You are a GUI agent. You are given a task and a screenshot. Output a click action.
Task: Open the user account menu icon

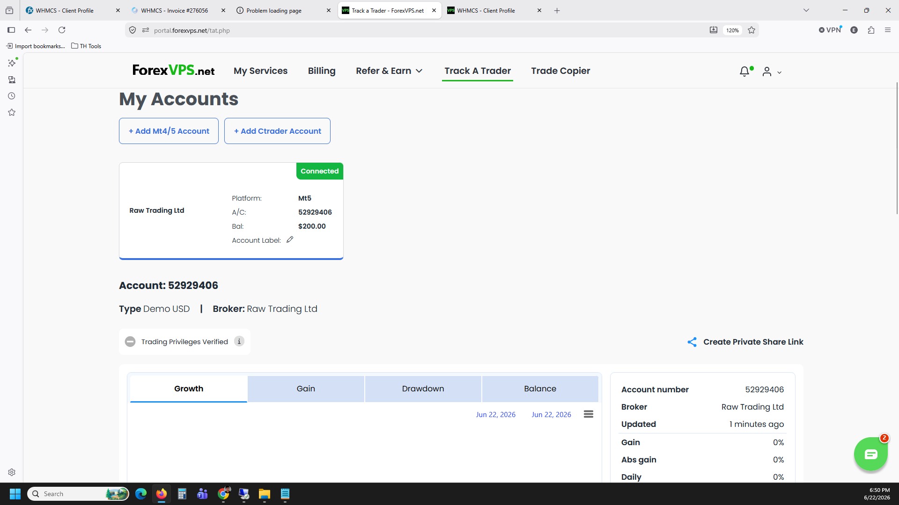tap(767, 72)
